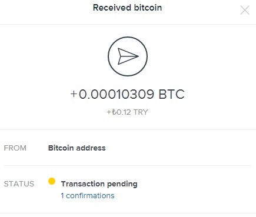Click the 0.00010309 amount number
The height and width of the screenshot is (217, 256).
[x=117, y=94]
